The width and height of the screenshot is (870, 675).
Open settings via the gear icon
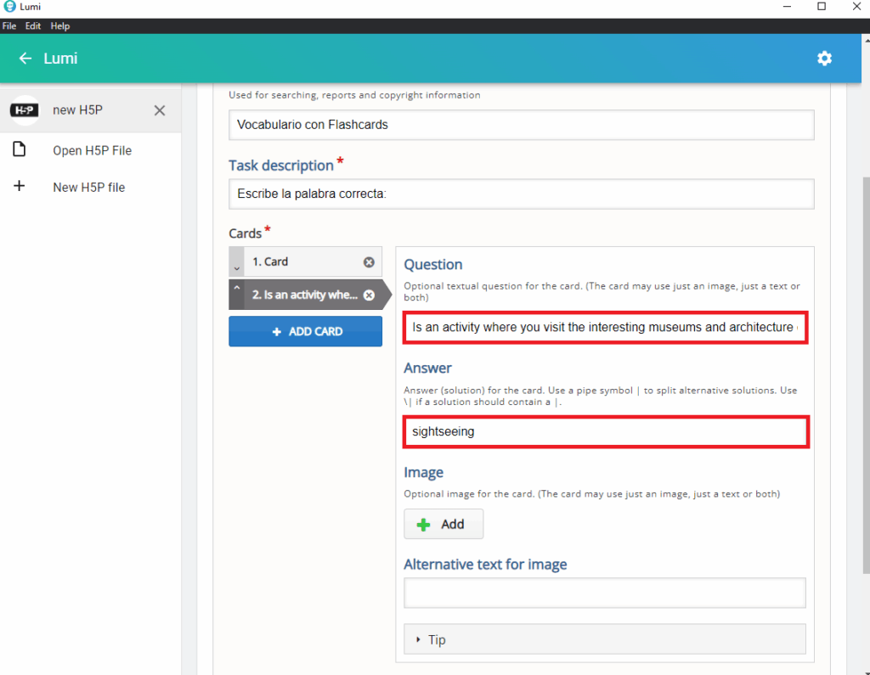[824, 59]
